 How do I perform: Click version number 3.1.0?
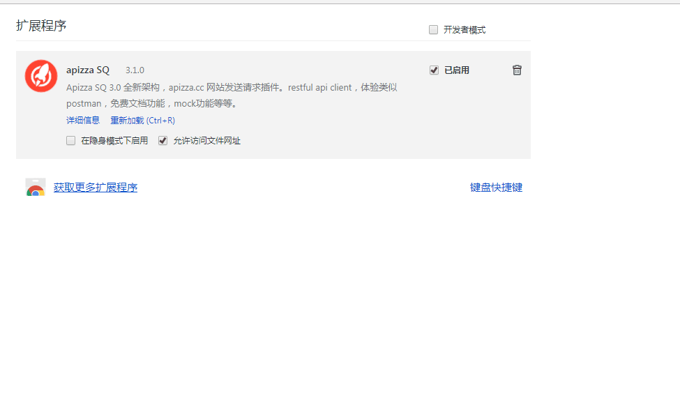pyautogui.click(x=135, y=70)
